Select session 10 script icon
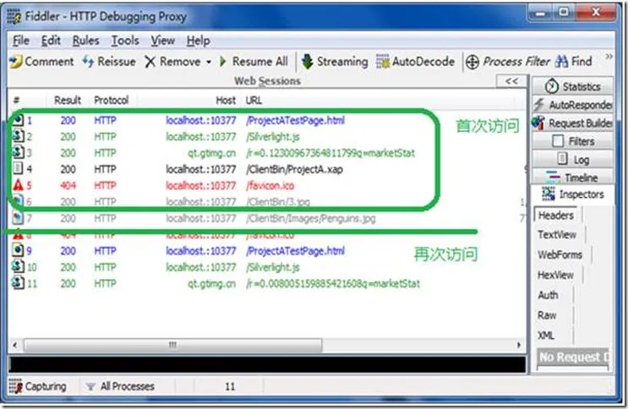 click(18, 266)
